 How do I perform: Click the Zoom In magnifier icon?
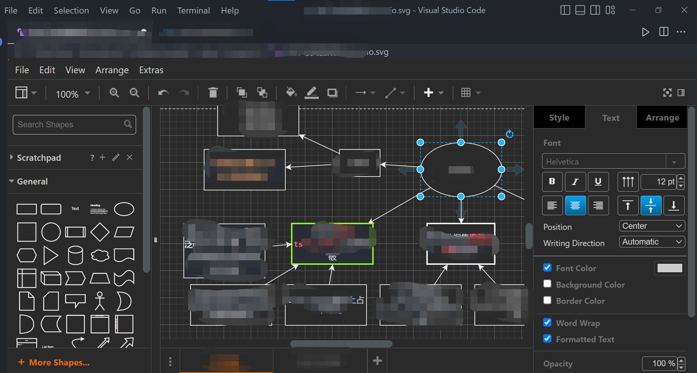(114, 92)
